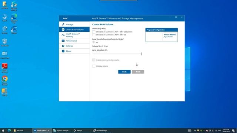Open Manage section with wrench icon
Viewport: 237px width, 133px height.
click(63, 24)
